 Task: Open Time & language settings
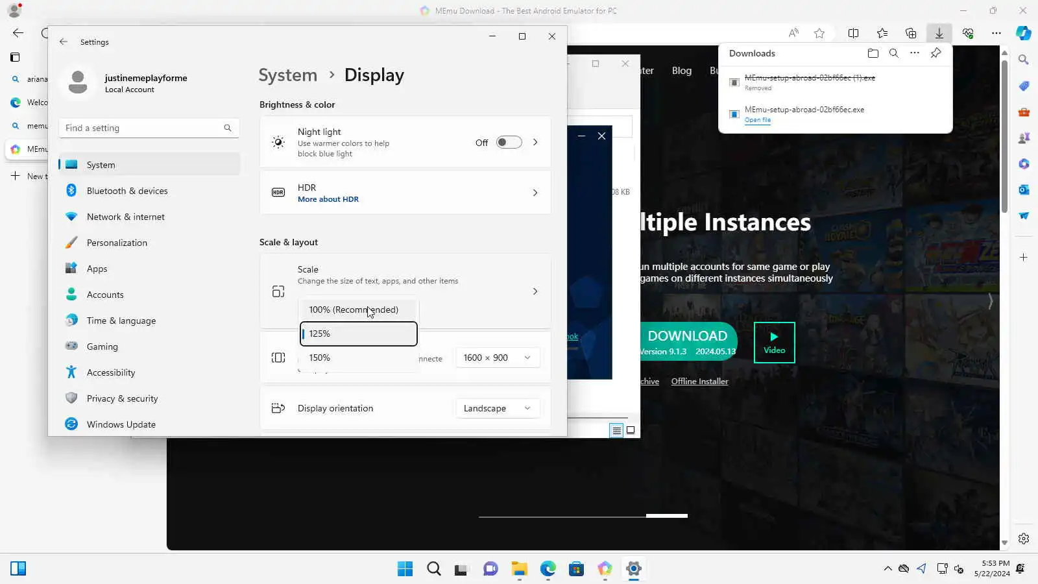click(x=149, y=321)
